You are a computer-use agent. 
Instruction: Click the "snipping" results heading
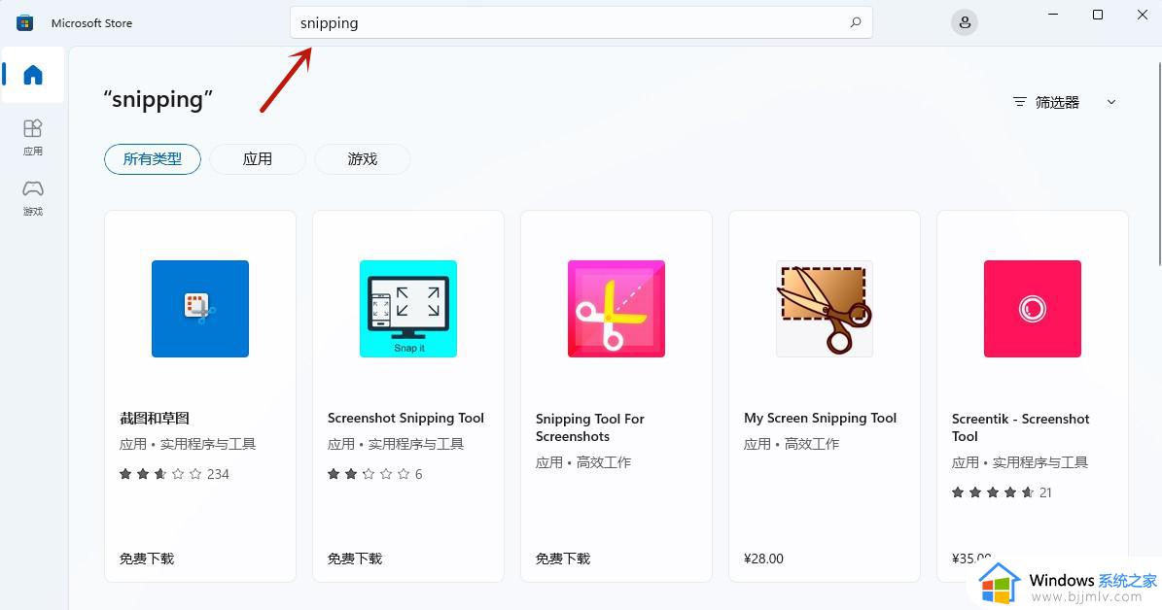[158, 99]
